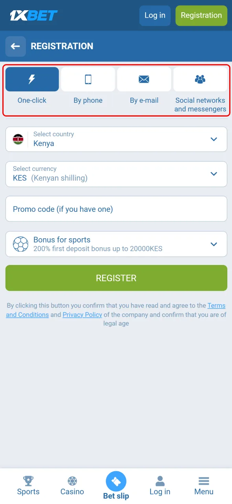Click the back arrow next to REGISTRATION
Image resolution: width=232 pixels, height=504 pixels.
point(15,46)
